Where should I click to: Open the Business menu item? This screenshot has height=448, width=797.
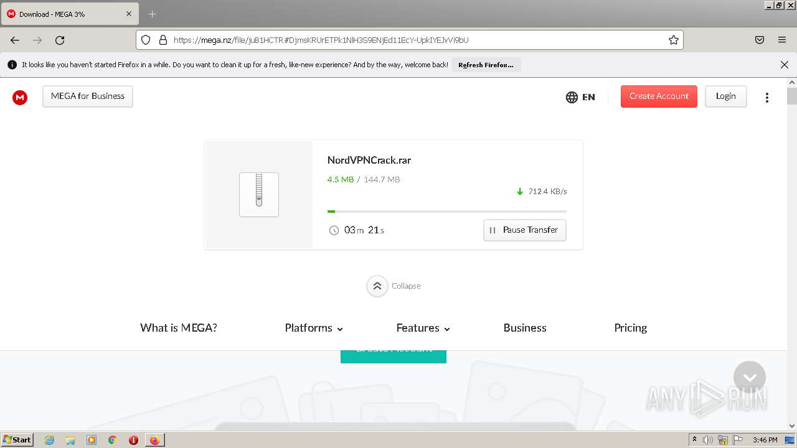[525, 328]
